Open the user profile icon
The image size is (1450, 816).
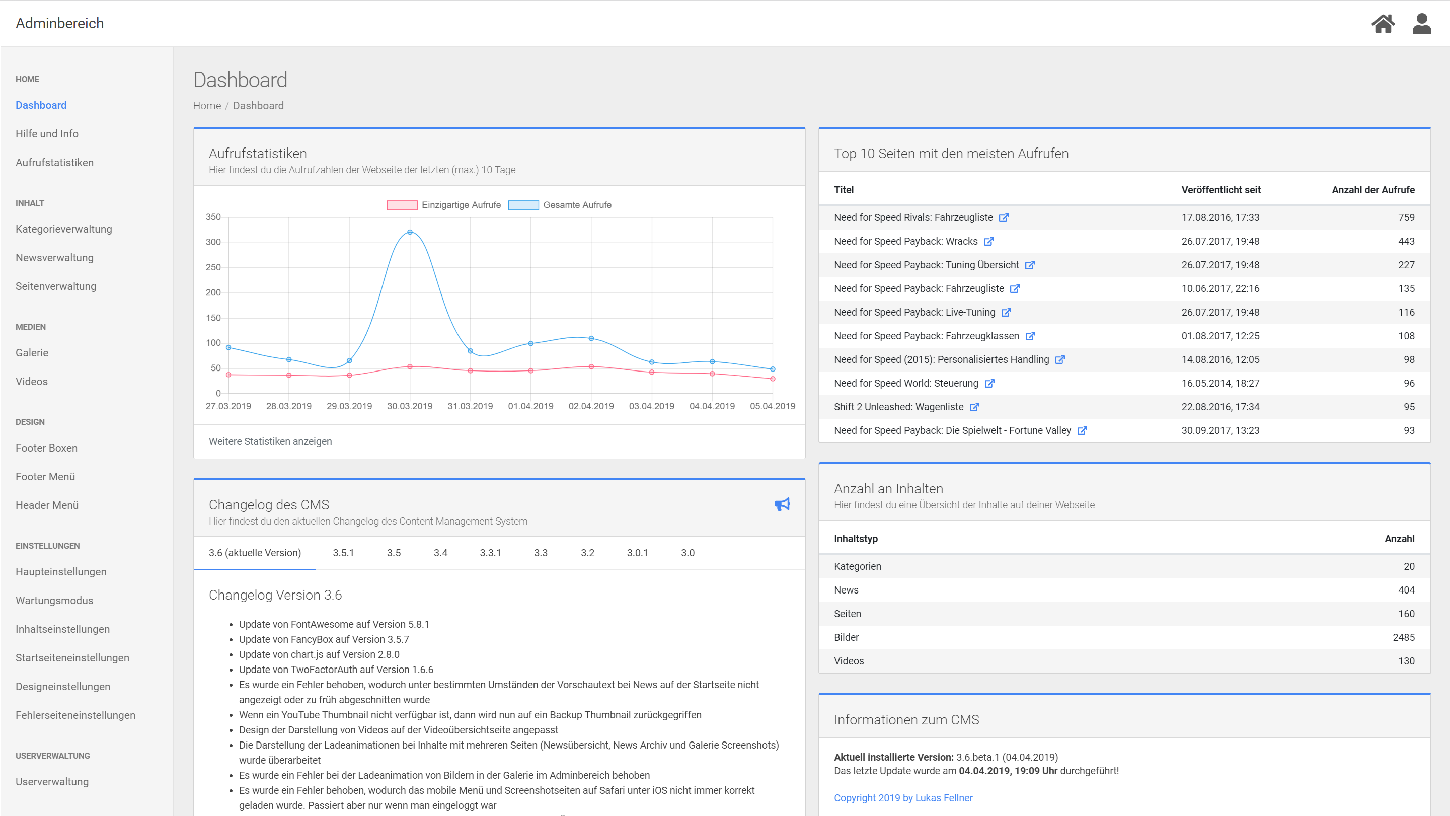(1421, 24)
